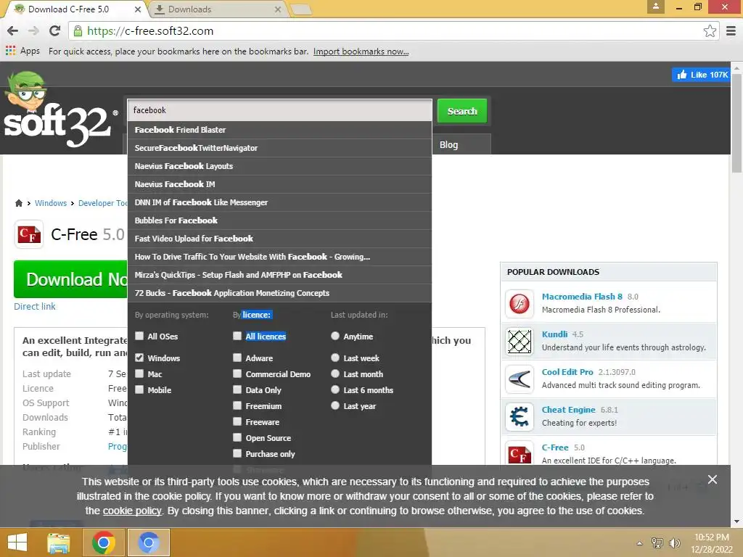Click the search field containing facebook

coord(279,110)
